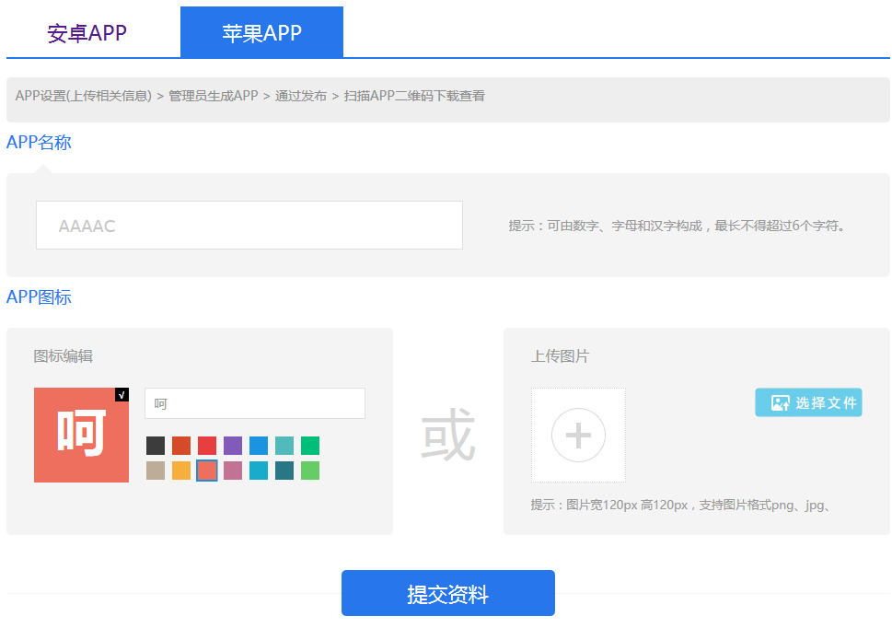Click the 选择文件 button
Viewport: 892px width, 628px height.
[808, 402]
